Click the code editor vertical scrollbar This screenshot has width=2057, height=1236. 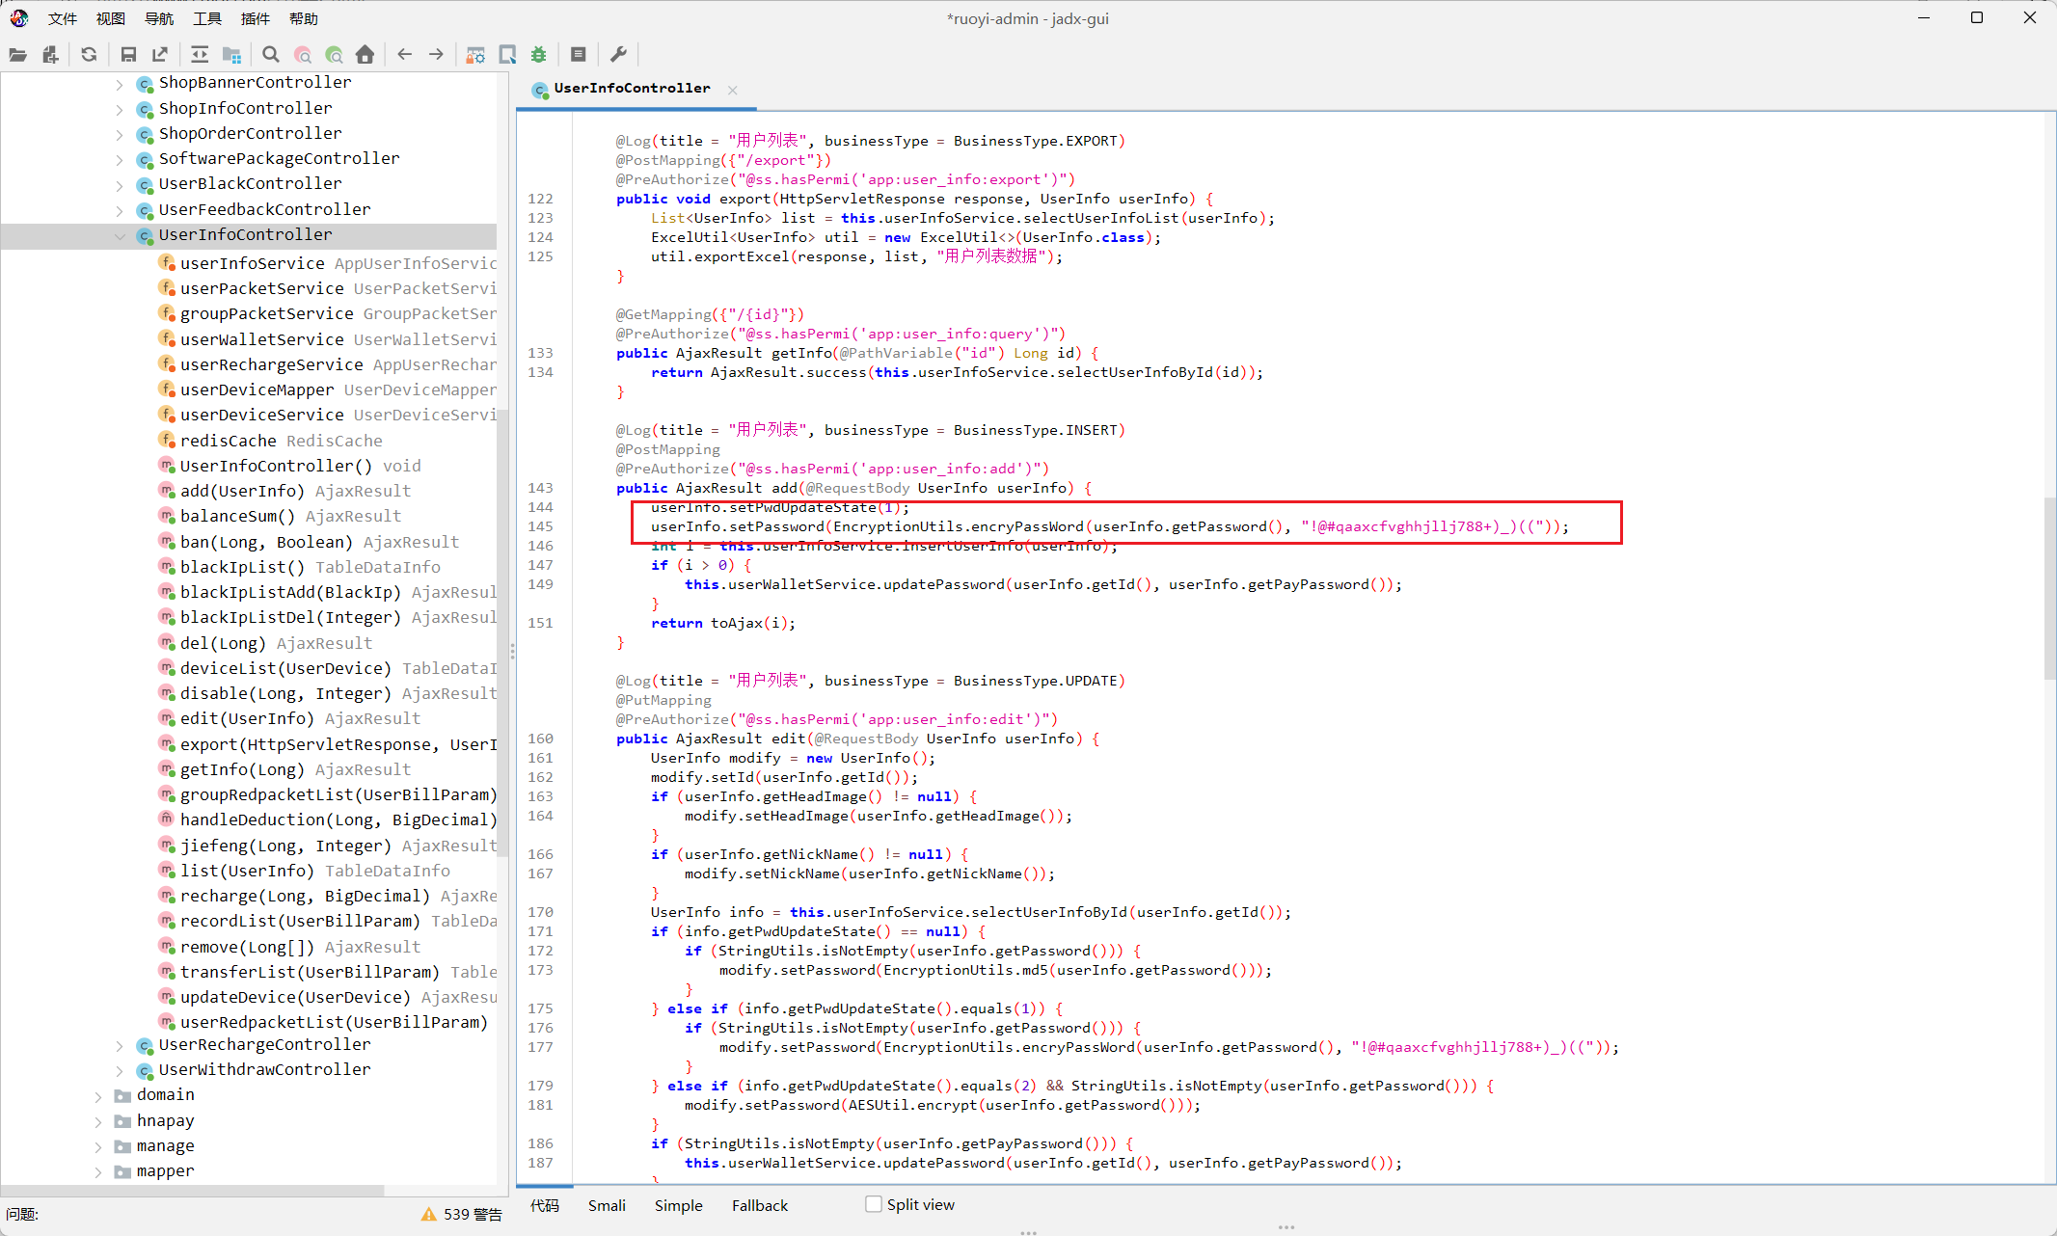tap(2050, 588)
